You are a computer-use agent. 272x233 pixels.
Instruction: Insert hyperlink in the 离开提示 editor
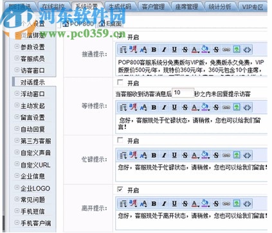point(226,203)
